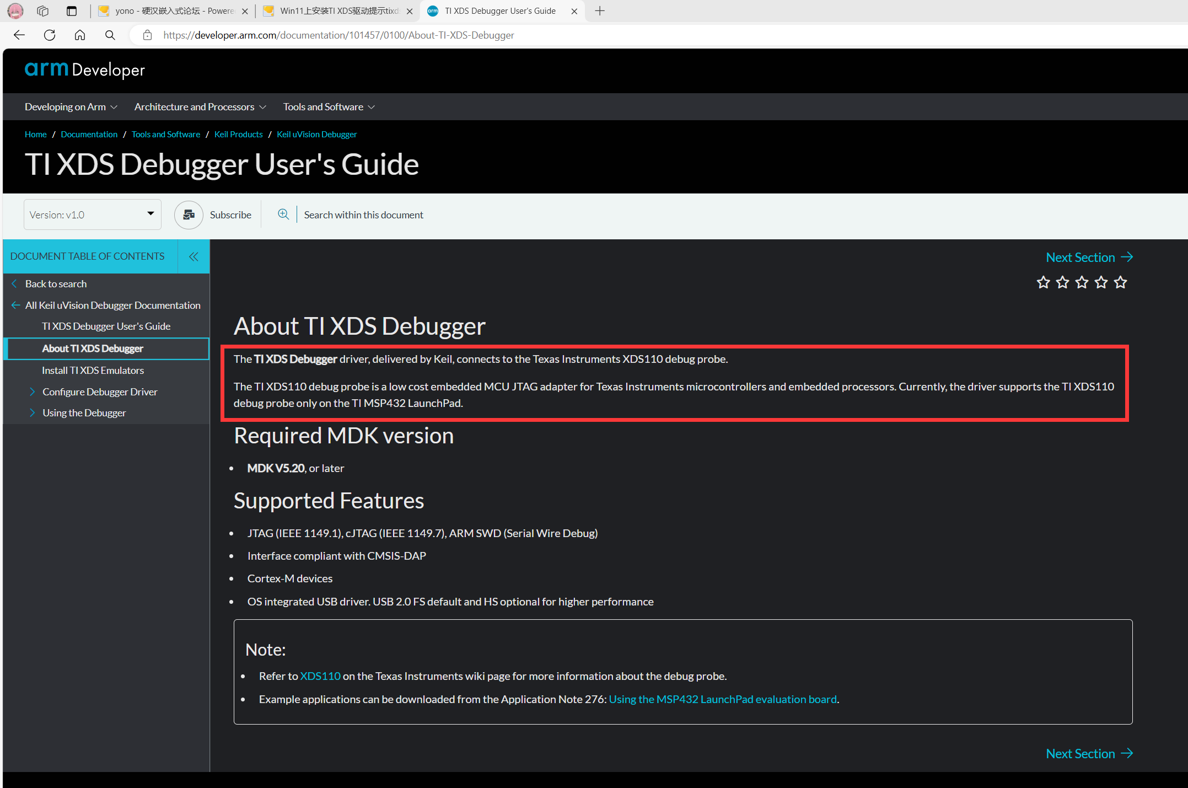Open a new tab with plus icon
This screenshot has height=788, width=1188.
click(600, 11)
